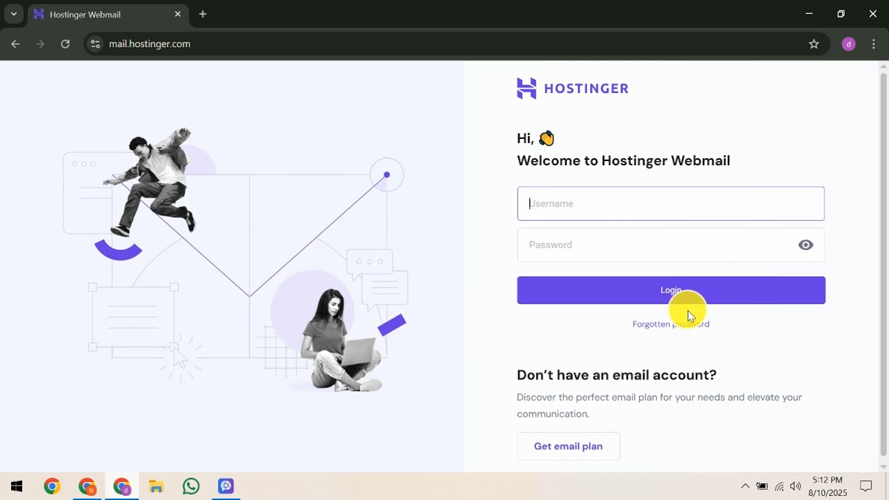
Task: Click the Get email plan button
Action: pyautogui.click(x=568, y=446)
